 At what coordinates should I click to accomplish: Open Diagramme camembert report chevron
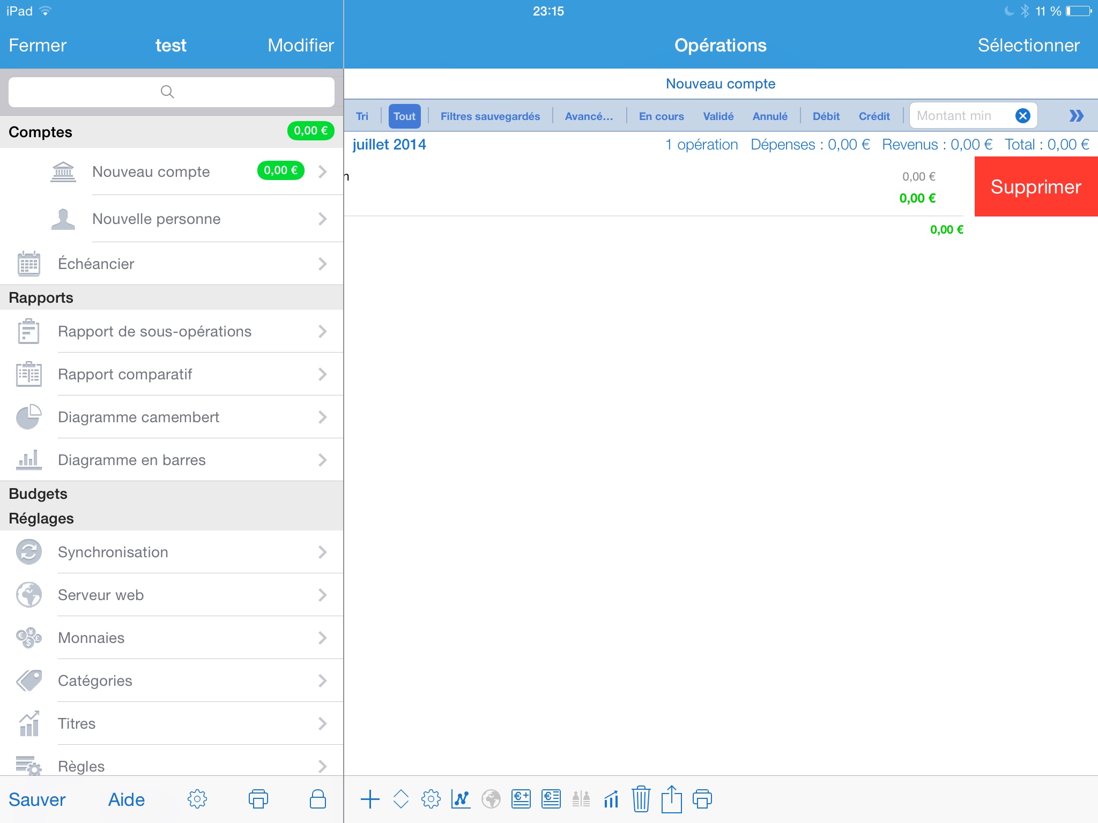[x=322, y=417]
